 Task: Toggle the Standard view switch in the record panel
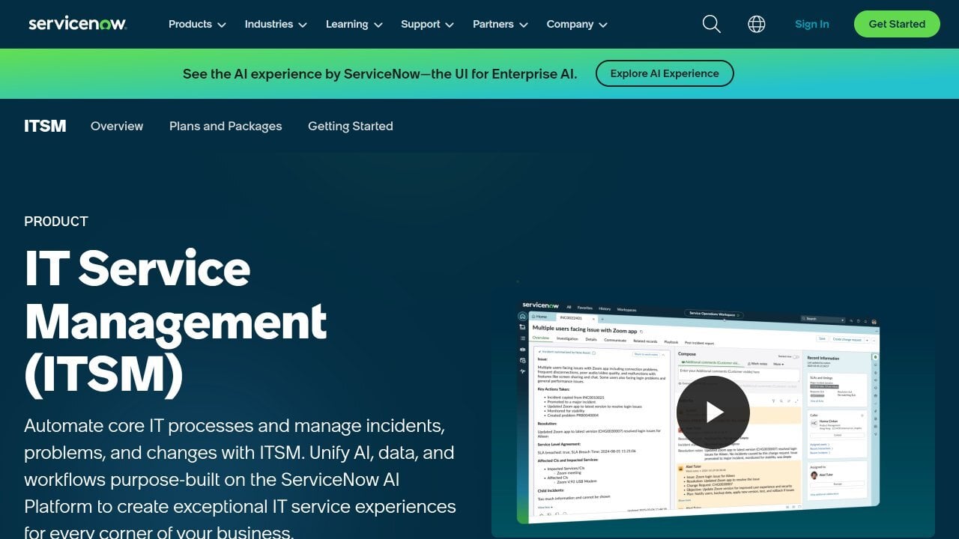click(x=796, y=357)
